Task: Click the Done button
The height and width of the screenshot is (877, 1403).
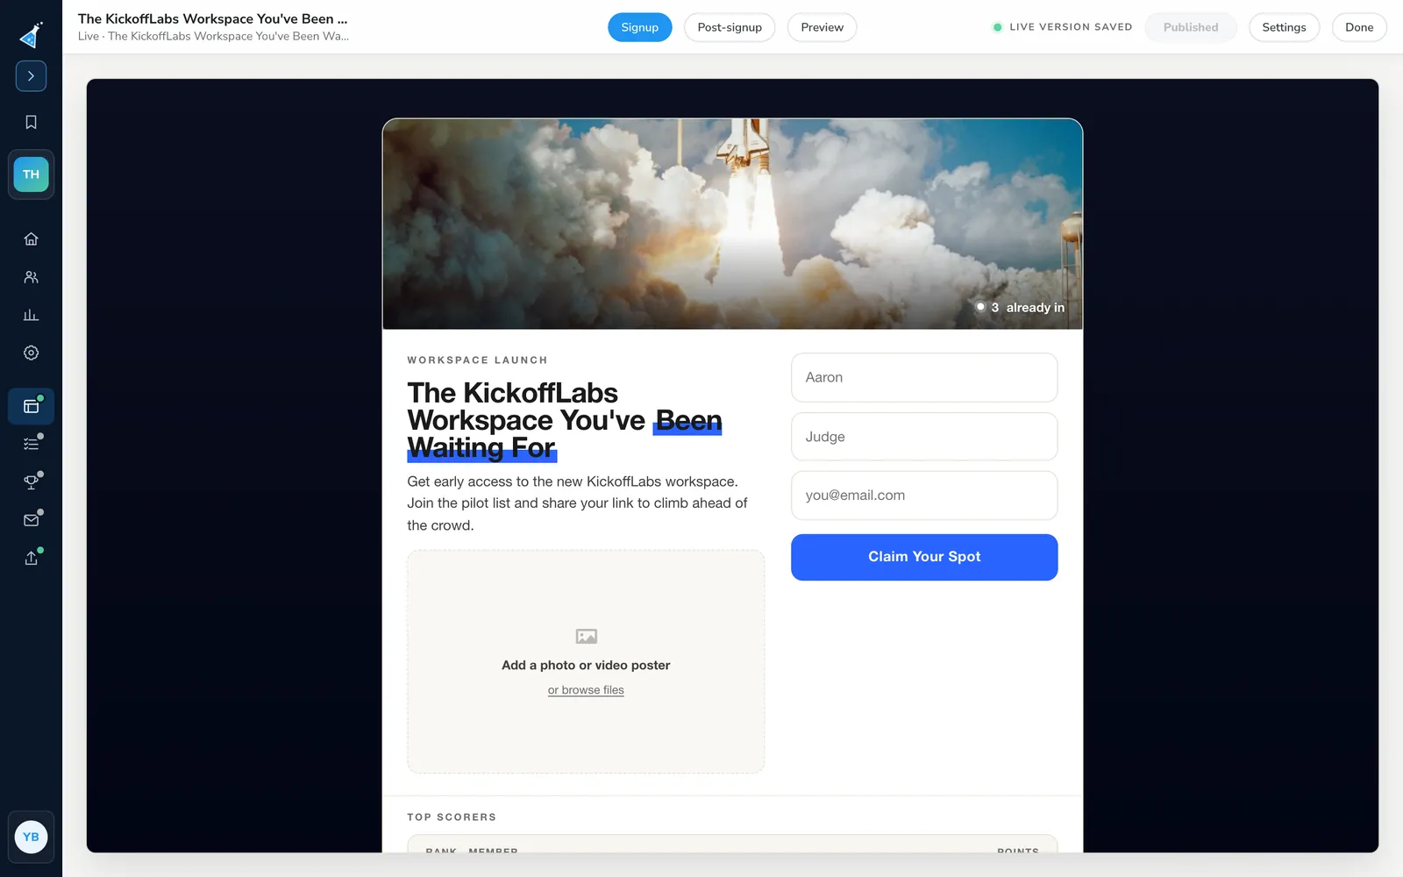Action: (1359, 27)
